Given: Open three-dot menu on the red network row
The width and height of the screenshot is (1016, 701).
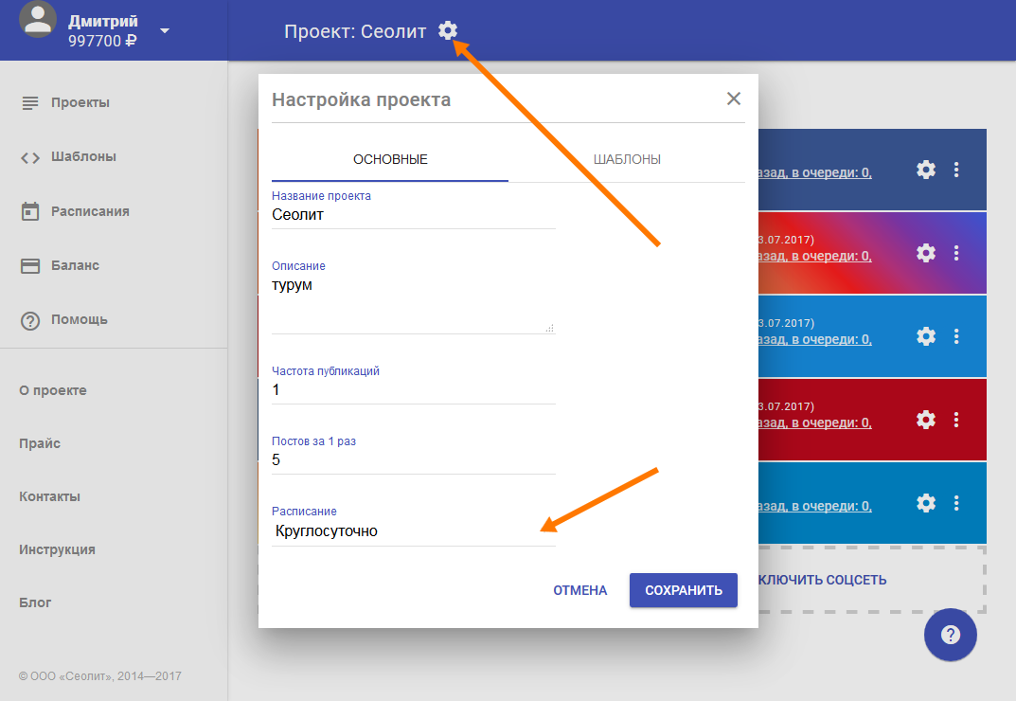Looking at the screenshot, I should click(956, 420).
